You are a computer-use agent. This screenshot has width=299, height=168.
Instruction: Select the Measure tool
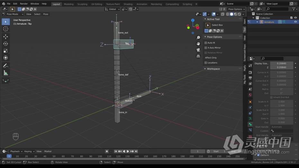5,73
